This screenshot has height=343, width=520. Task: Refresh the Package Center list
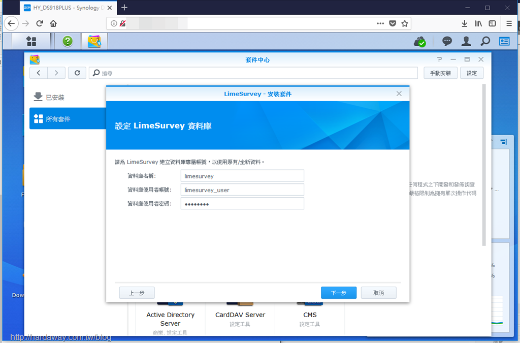click(x=77, y=73)
